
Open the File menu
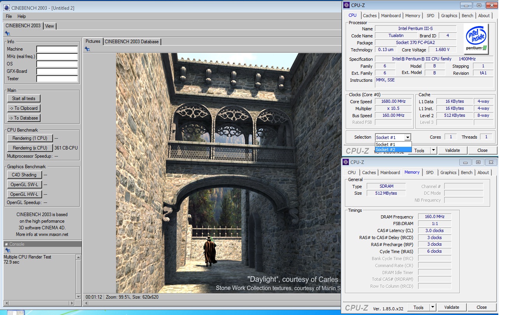point(9,16)
